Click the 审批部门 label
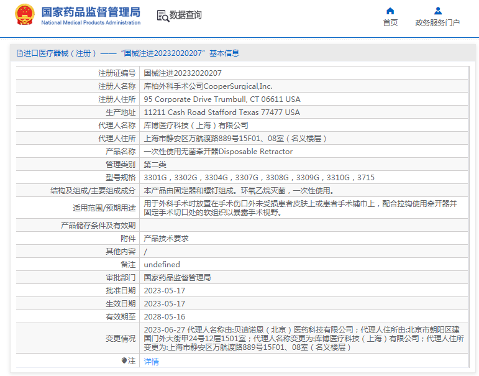This screenshot has height=376, width=479. point(121,278)
